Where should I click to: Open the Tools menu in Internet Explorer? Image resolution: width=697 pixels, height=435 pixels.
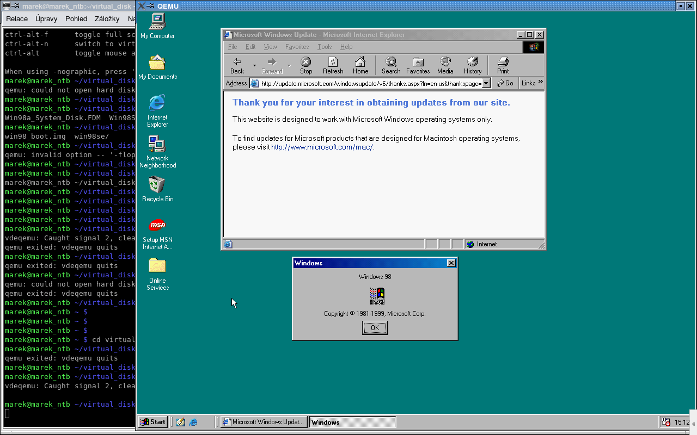(x=325, y=47)
